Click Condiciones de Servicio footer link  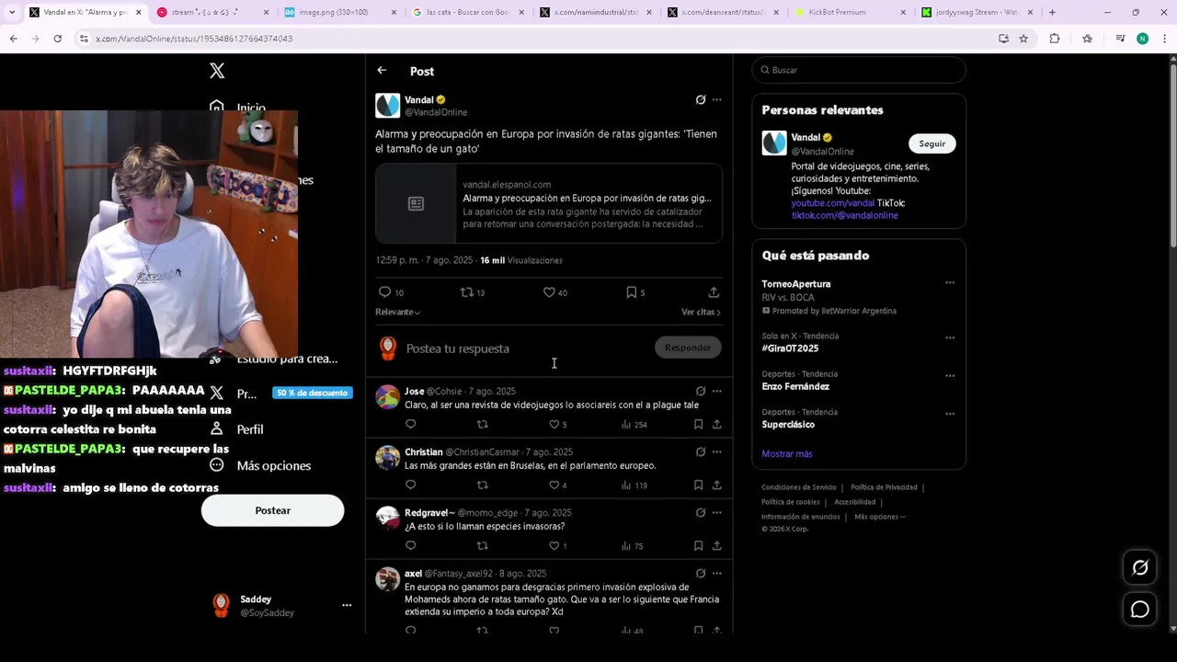[799, 487]
